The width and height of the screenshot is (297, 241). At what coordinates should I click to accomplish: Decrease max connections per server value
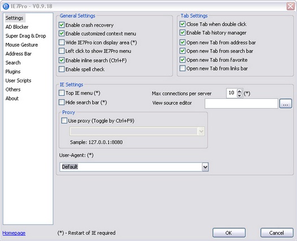(240, 95)
